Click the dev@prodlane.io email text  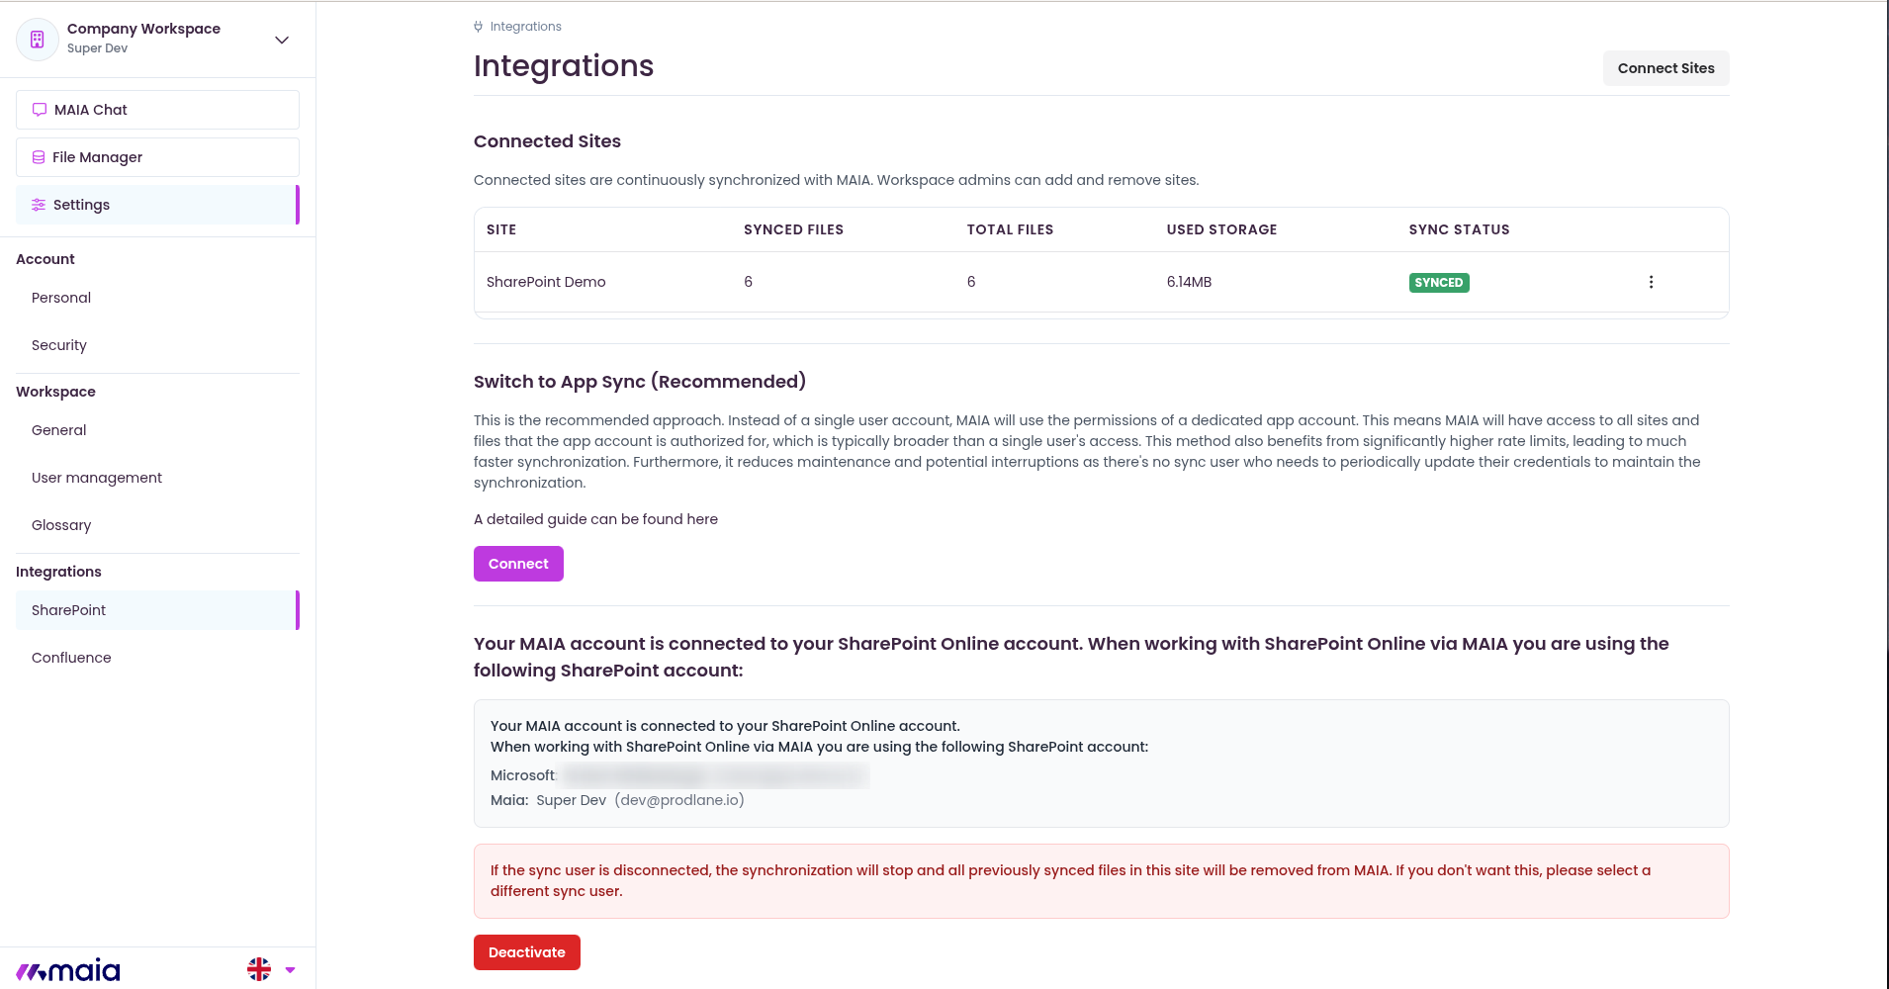pyautogui.click(x=679, y=800)
